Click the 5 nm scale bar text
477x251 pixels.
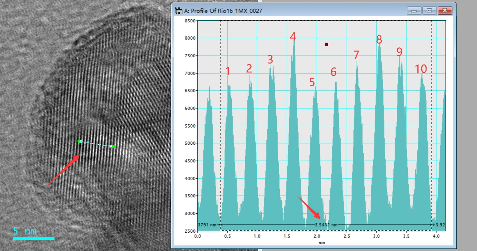click(25, 231)
